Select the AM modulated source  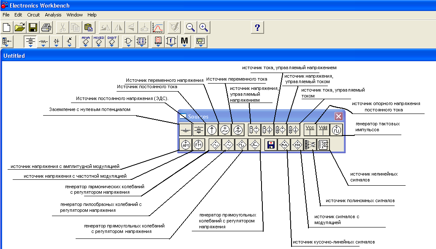185,144
